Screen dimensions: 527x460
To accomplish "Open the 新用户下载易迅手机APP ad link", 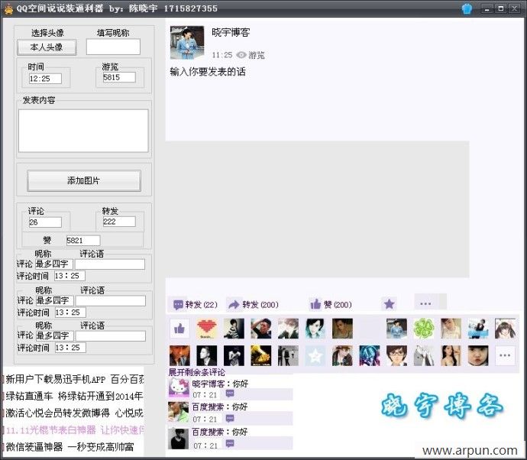I will tap(75, 379).
